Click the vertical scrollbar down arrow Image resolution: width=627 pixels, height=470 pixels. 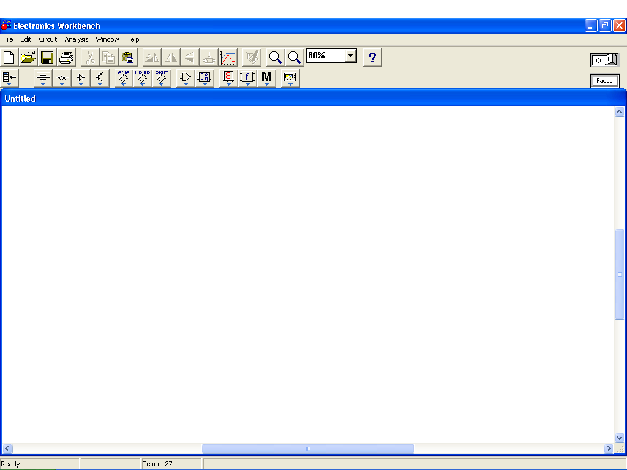[x=620, y=438]
